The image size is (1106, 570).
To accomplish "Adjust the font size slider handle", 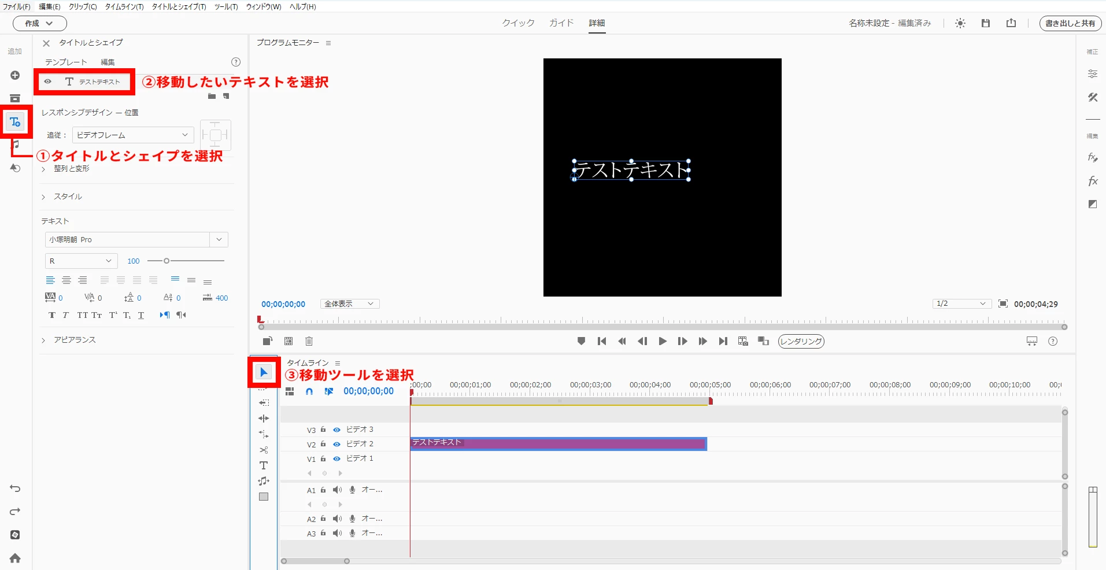I will (167, 261).
